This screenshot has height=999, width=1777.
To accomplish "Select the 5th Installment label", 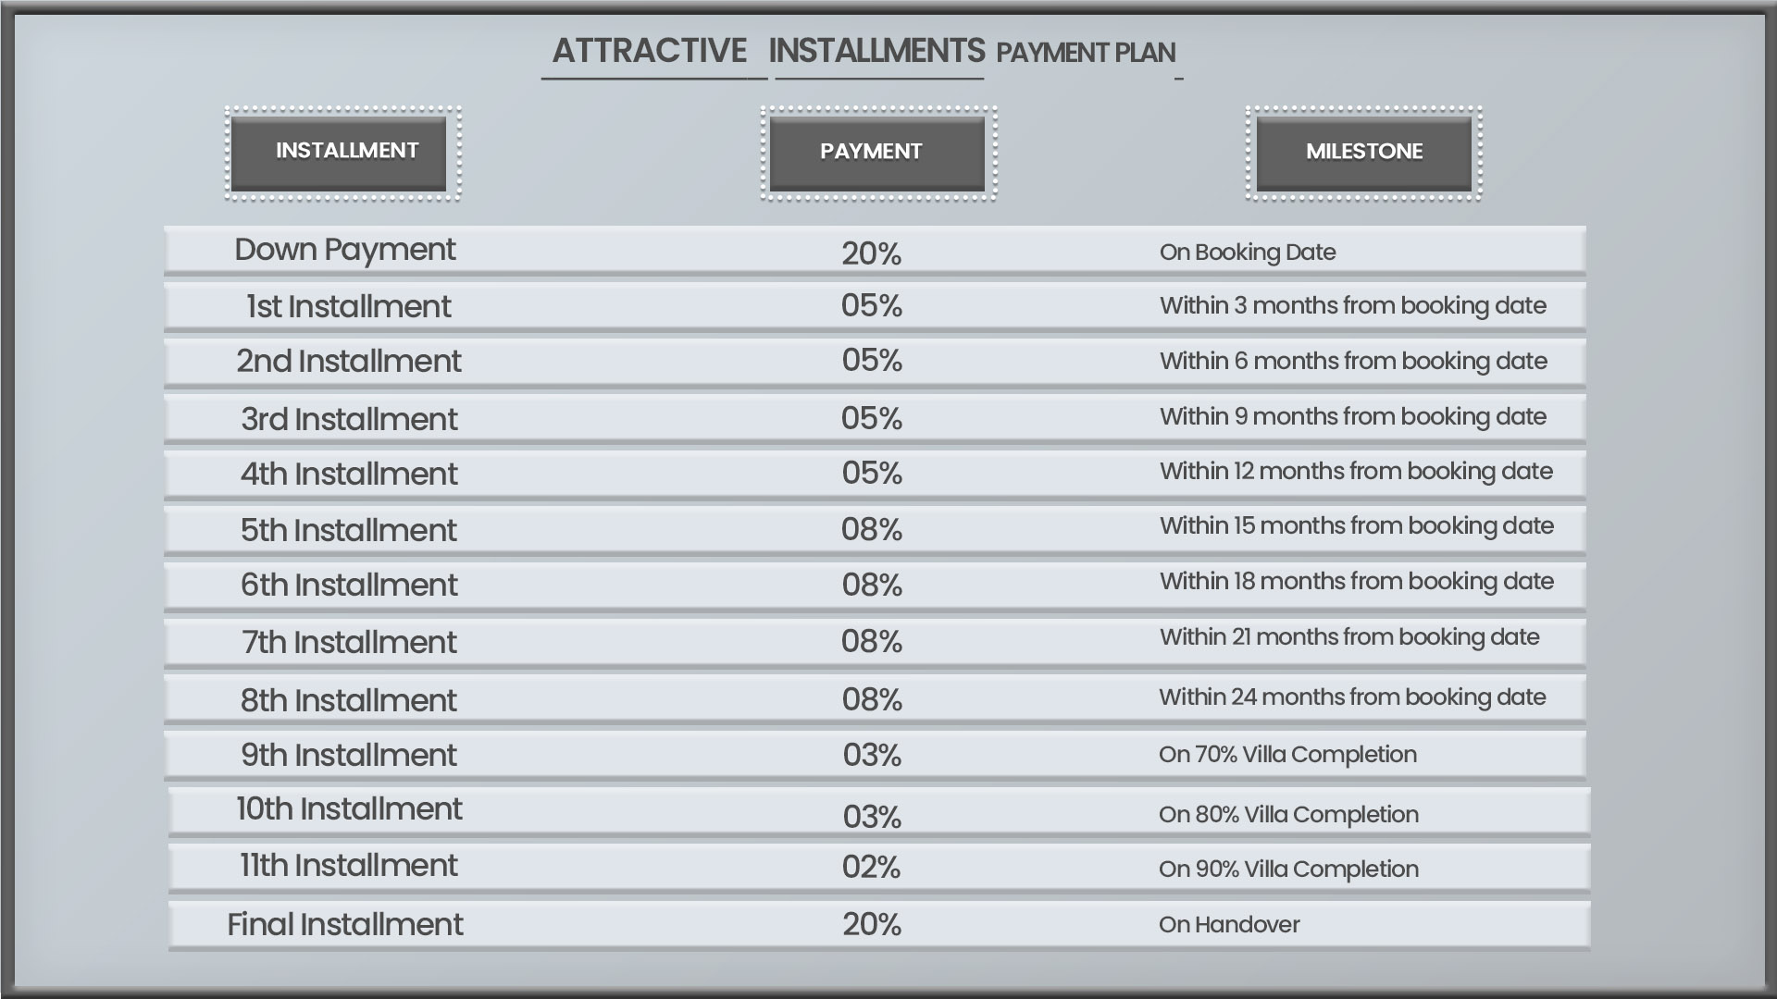I will (x=348, y=530).
